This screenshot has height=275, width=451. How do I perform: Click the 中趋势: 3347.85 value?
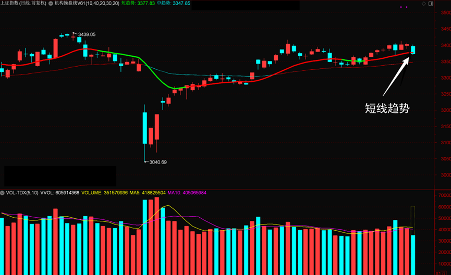click(x=174, y=3)
